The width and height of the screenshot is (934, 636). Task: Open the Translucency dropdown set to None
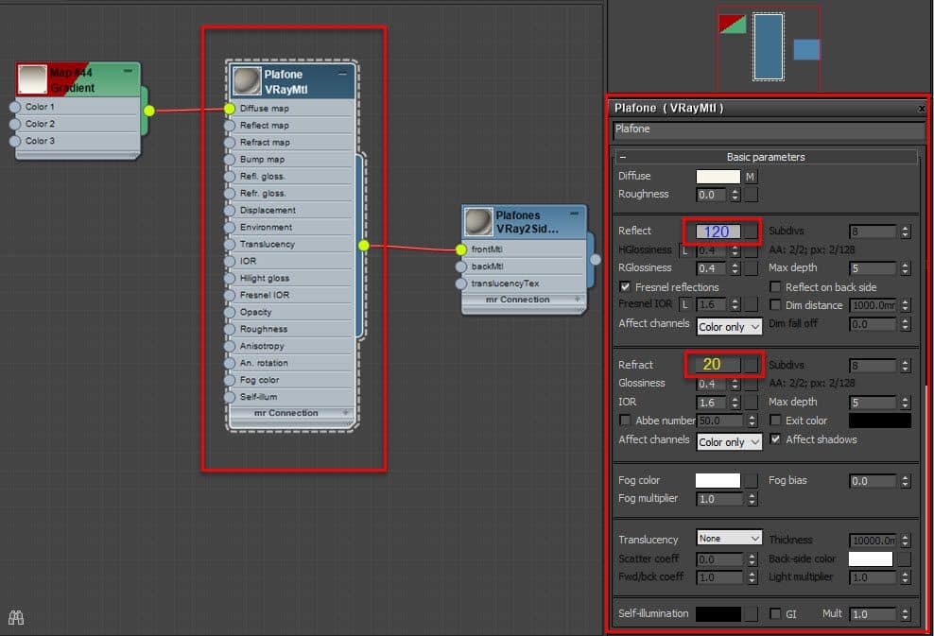click(729, 539)
